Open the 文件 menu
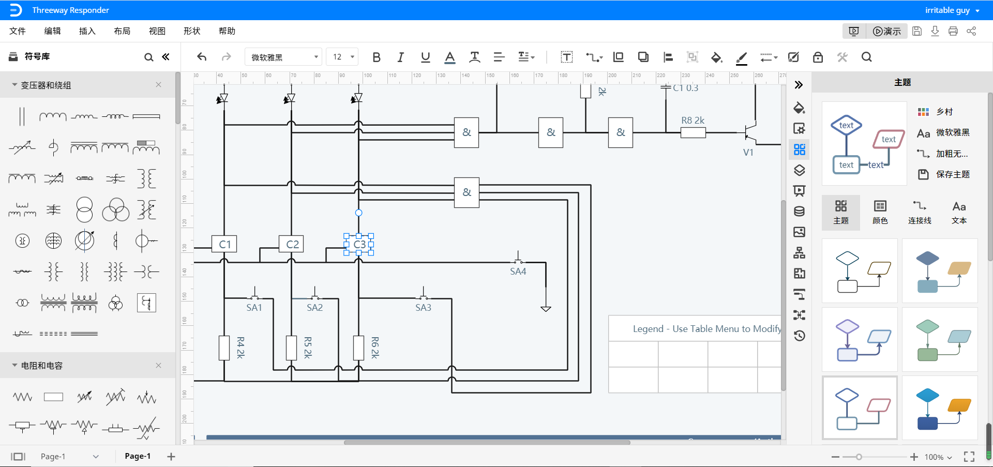993x467 pixels. [x=18, y=31]
